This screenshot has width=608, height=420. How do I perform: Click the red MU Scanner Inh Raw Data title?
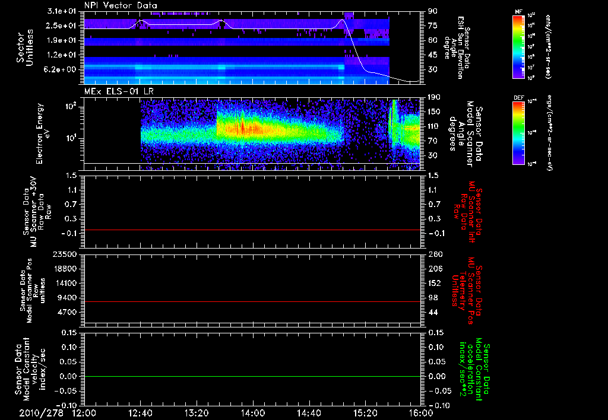tap(468, 212)
